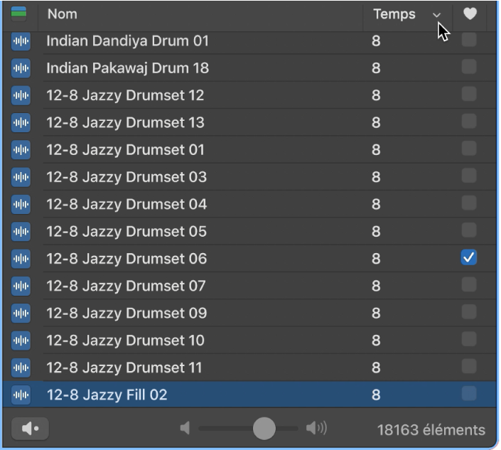Image resolution: width=501 pixels, height=450 pixels.
Task: Select the 12-8 Jazzy Drumset 01 loop
Action: pos(125,150)
